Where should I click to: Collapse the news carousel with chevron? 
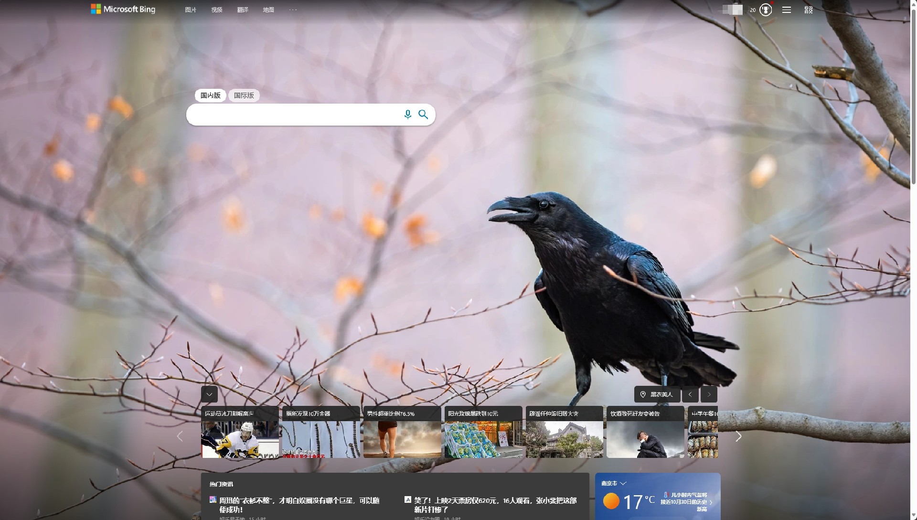point(209,394)
